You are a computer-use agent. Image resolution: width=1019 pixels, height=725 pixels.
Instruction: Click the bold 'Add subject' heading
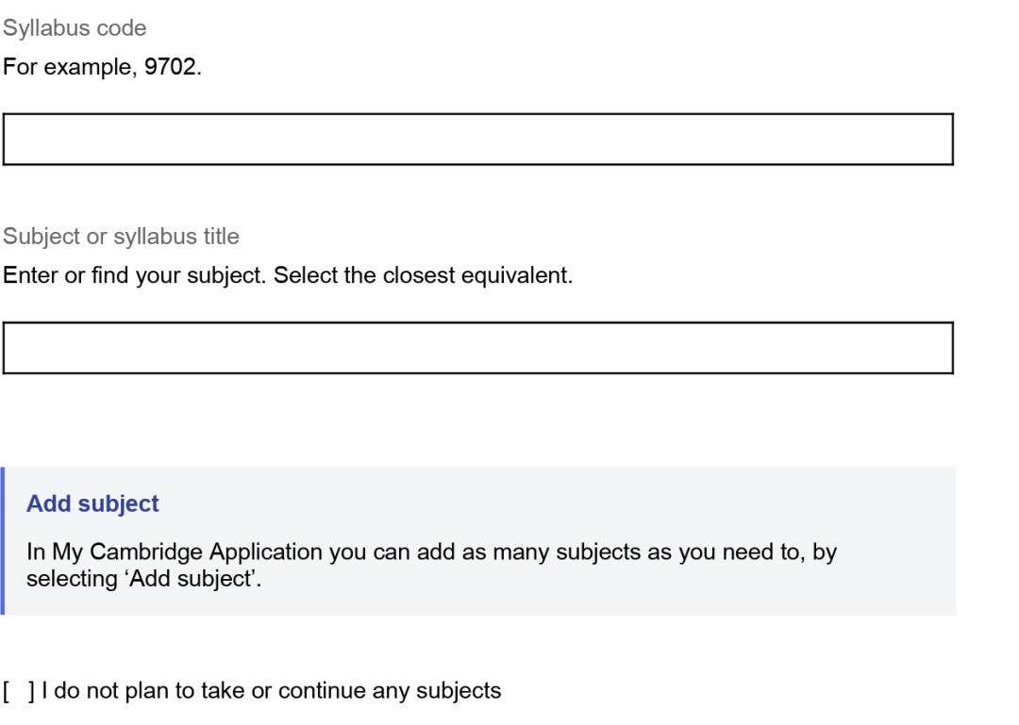coord(92,503)
